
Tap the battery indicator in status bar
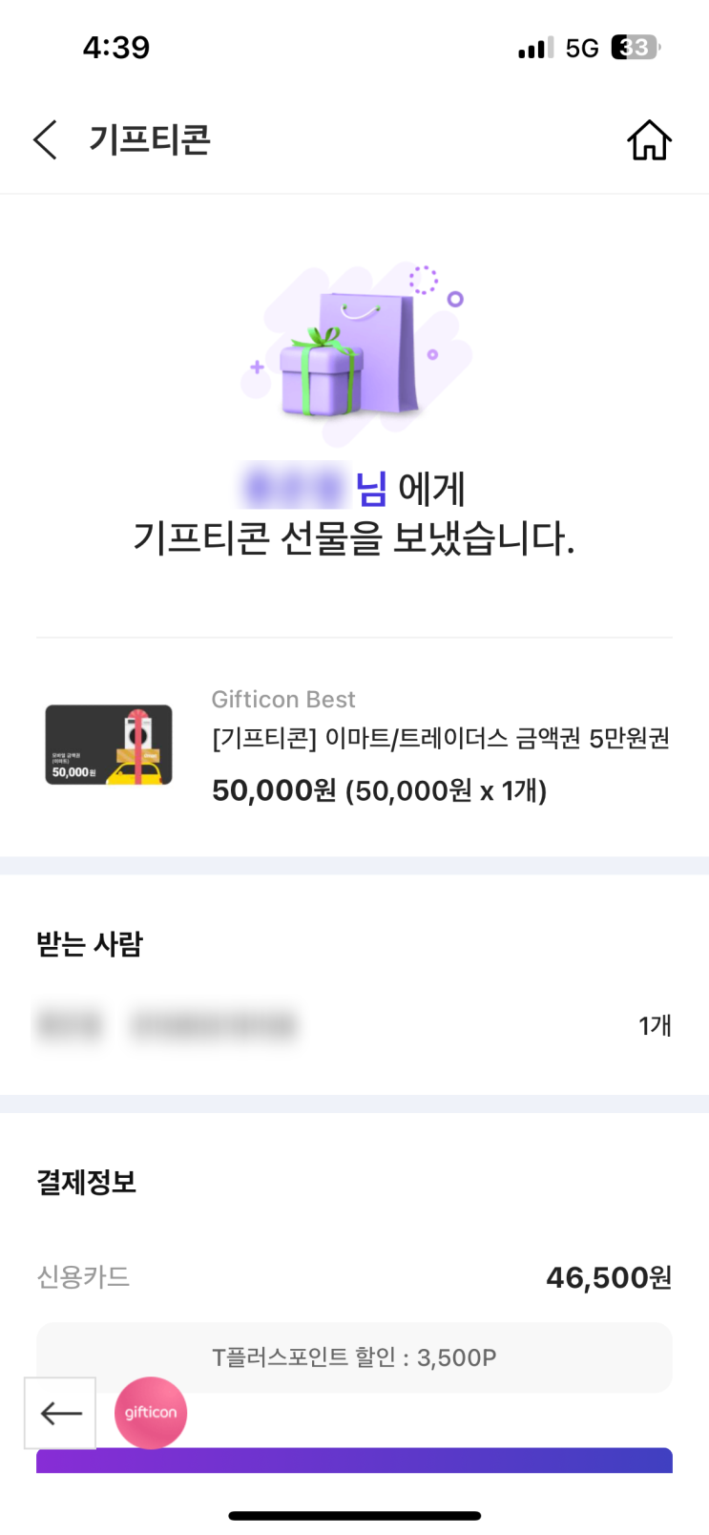pyautogui.click(x=635, y=48)
